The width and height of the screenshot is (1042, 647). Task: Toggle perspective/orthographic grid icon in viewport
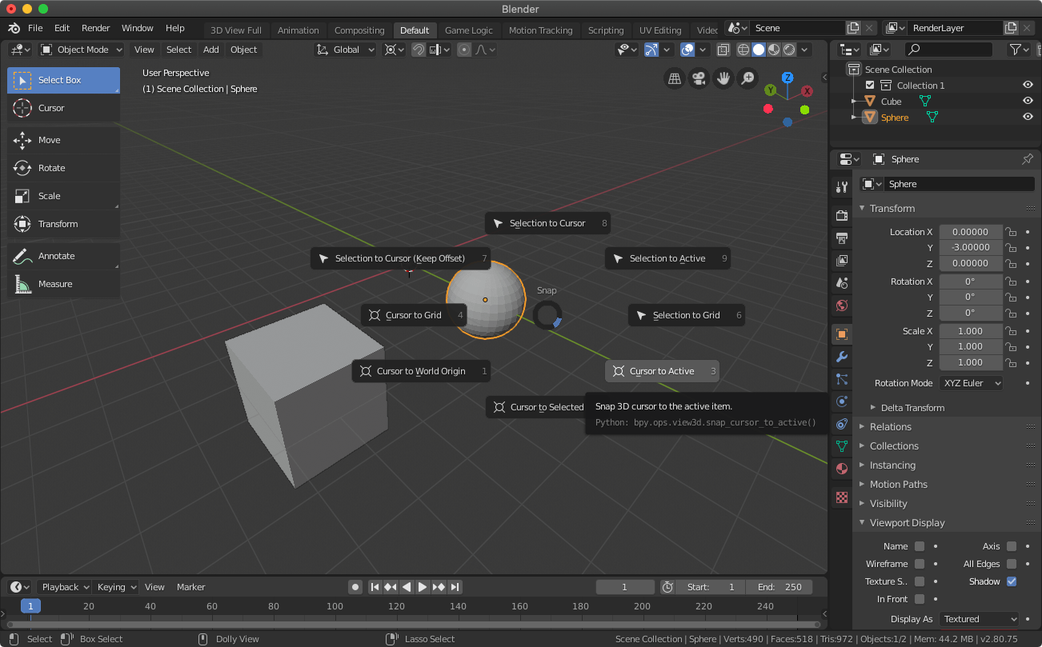(x=675, y=78)
